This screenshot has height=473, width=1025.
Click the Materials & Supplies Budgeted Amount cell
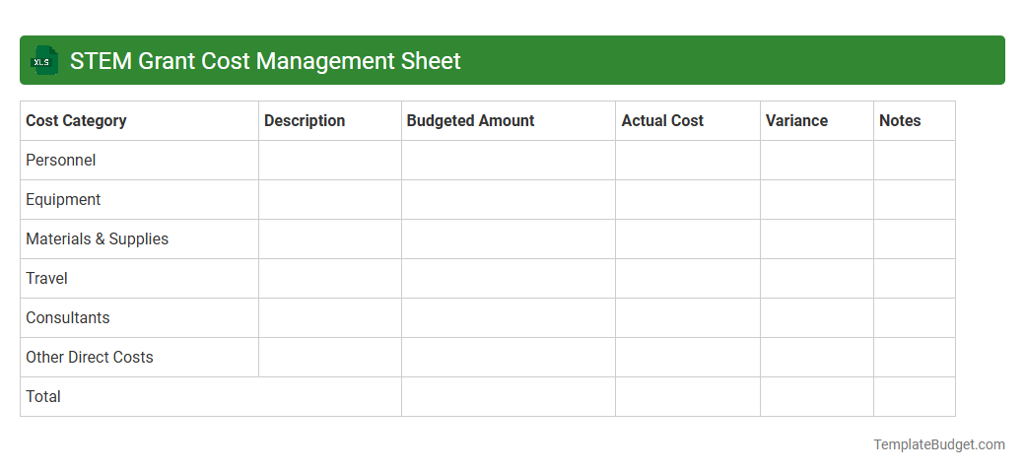click(x=509, y=239)
